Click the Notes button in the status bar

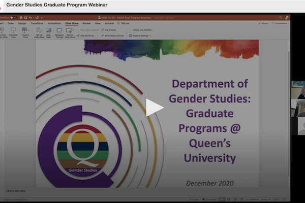point(194,199)
